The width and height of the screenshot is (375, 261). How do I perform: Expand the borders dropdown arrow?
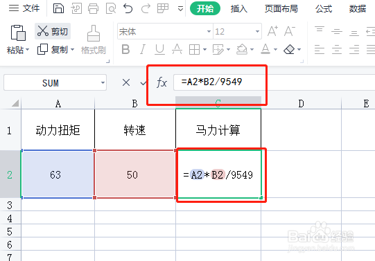(x=205, y=50)
